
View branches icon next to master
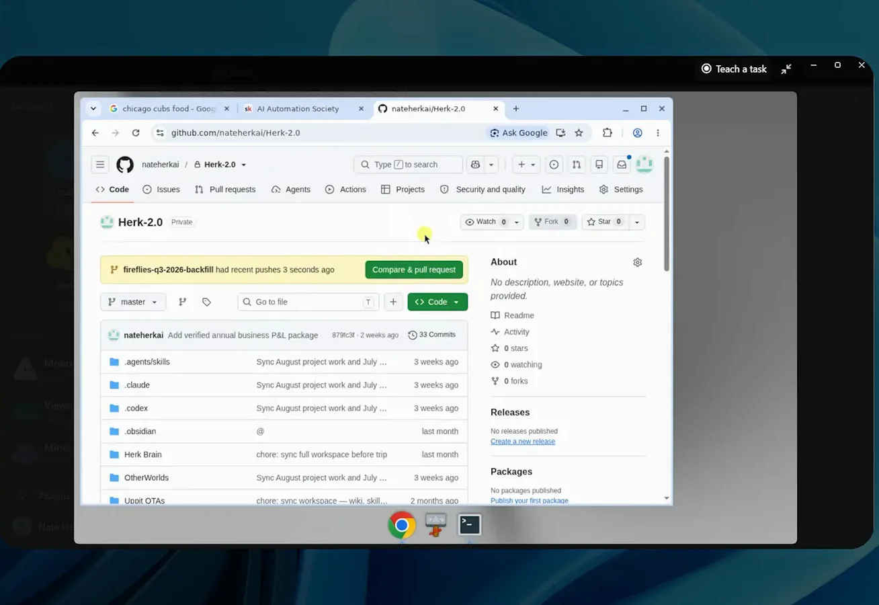pyautogui.click(x=182, y=302)
